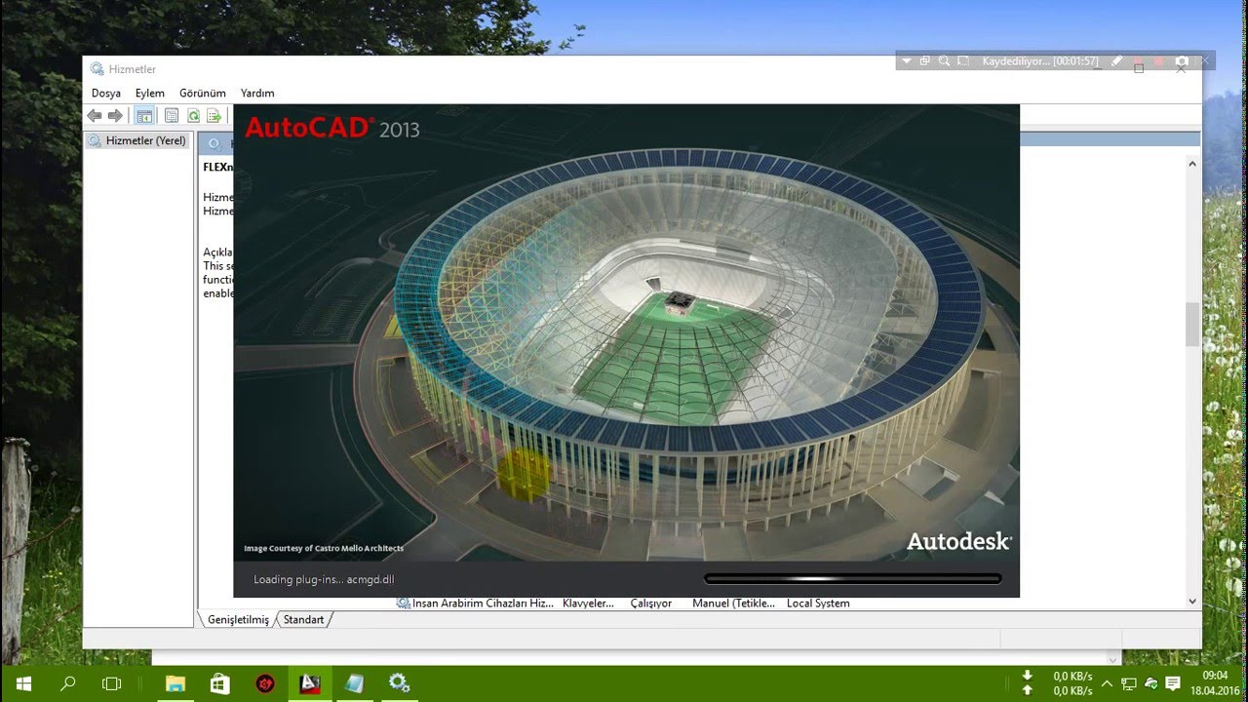Image resolution: width=1248 pixels, height=702 pixels.
Task: Click the services list vertical scrollbar thumb
Action: (1192, 325)
